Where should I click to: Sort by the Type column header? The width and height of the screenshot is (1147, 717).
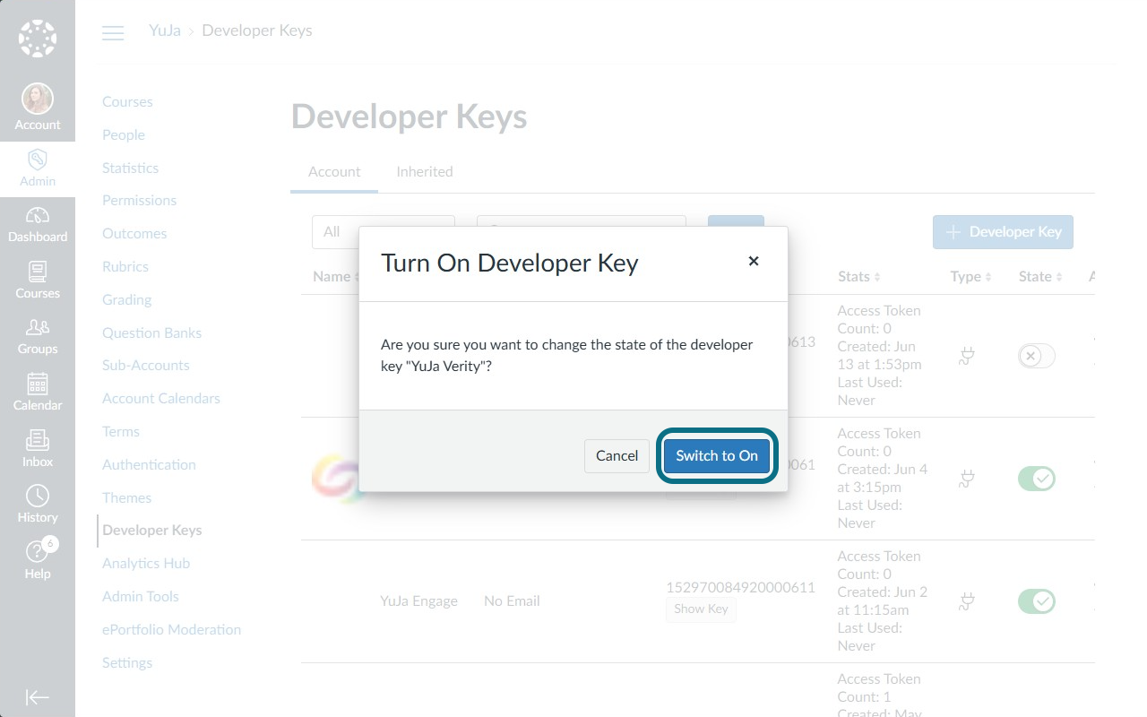coord(971,276)
